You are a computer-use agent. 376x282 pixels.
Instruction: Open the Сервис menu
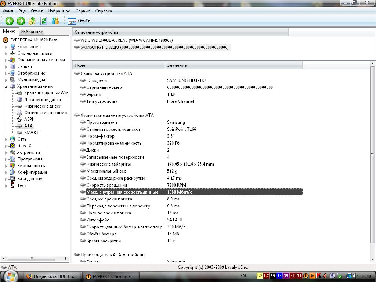coord(82,11)
